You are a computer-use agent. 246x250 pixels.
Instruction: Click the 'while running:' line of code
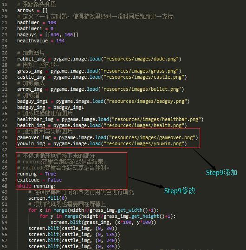[x=37, y=186]
